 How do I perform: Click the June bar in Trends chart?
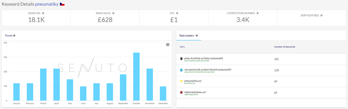pos(83,94)
